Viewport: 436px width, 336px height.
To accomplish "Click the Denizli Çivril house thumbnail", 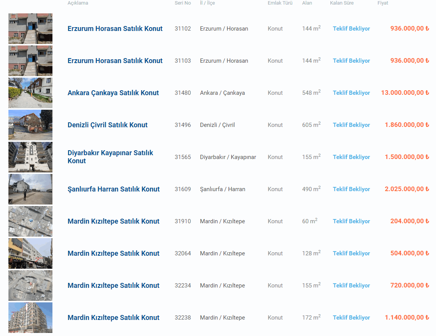I will [30, 125].
